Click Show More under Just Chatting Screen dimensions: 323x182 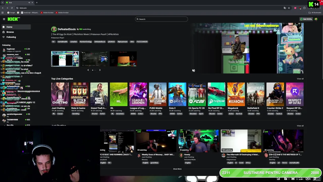click(177, 169)
